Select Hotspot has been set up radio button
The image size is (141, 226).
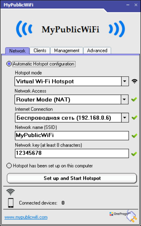[x=9, y=166]
